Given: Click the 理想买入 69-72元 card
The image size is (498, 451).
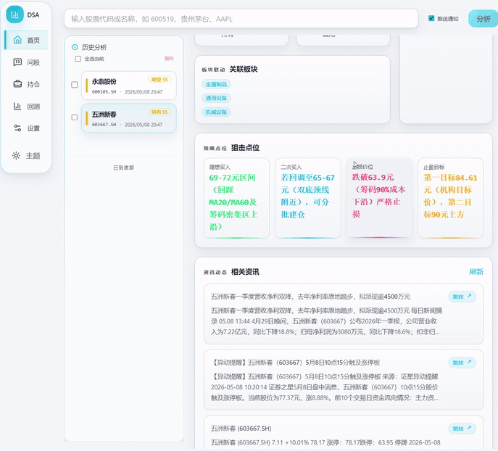Looking at the screenshot, I should click(x=236, y=198).
